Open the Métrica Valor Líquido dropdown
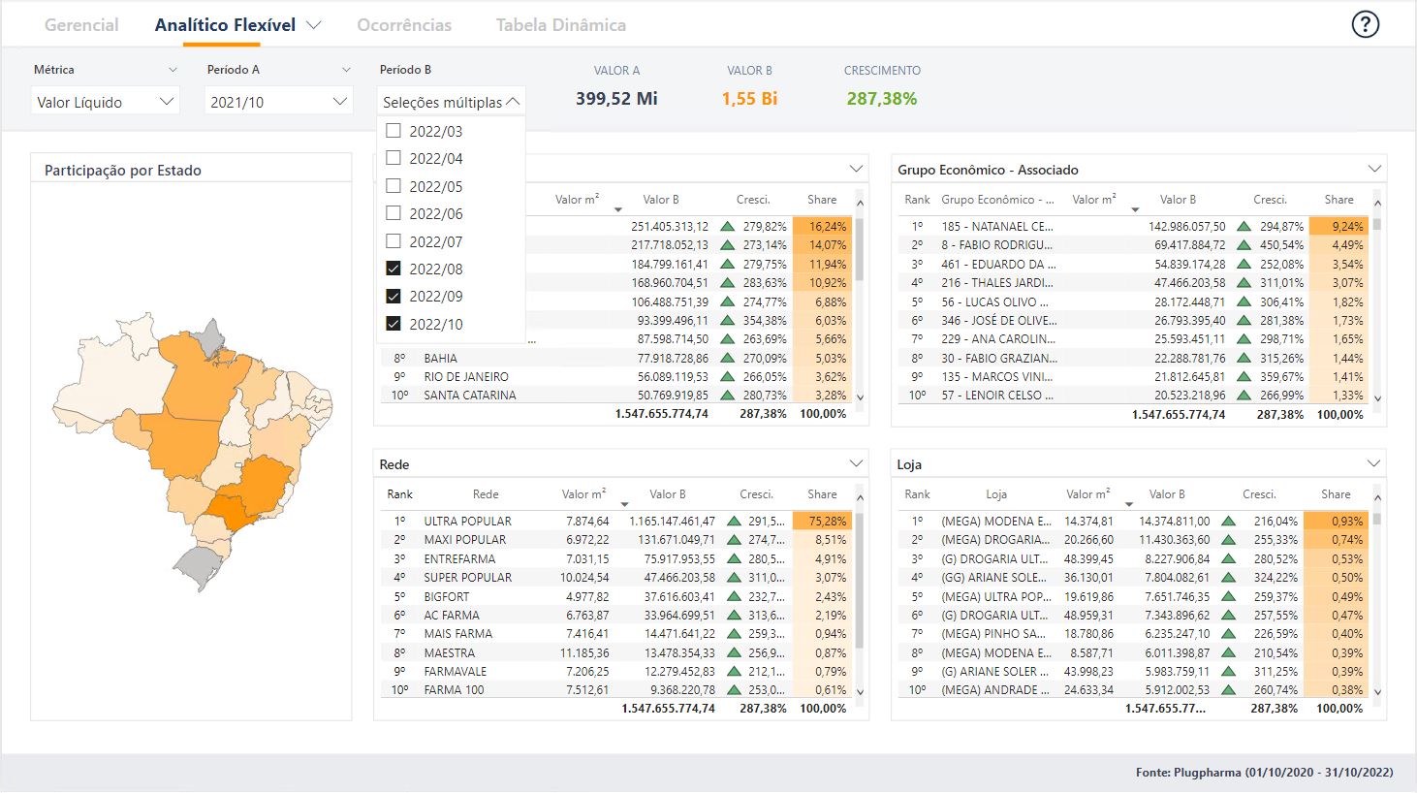This screenshot has height=793, width=1417. click(x=105, y=102)
